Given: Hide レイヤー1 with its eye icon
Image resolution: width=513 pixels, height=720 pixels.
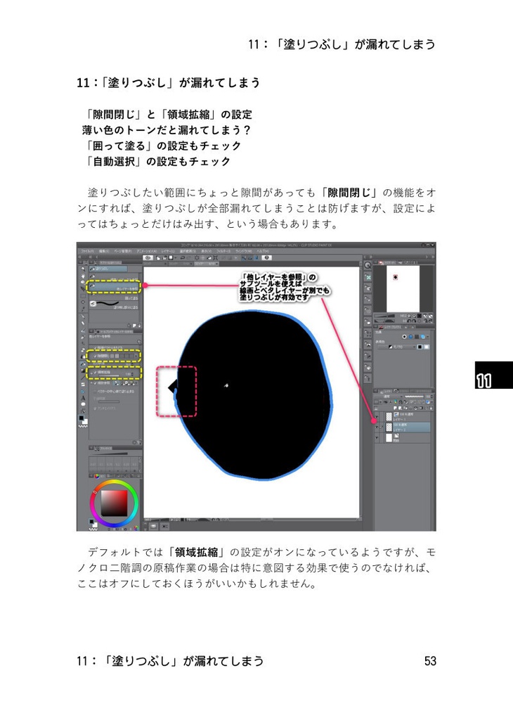Looking at the screenshot, I should (x=376, y=416).
